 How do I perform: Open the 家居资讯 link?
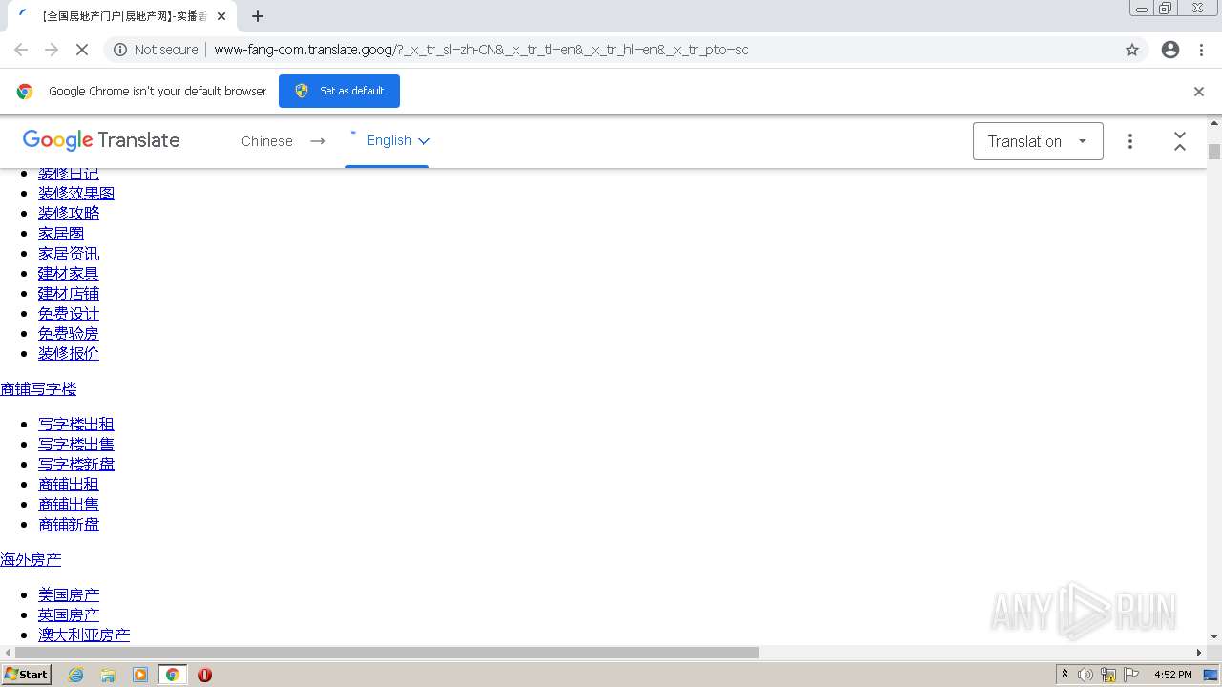pyautogui.click(x=69, y=253)
